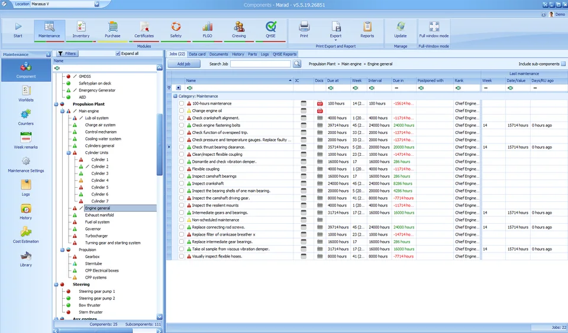Click the Filters button
The height and width of the screenshot is (333, 568).
[67, 54]
